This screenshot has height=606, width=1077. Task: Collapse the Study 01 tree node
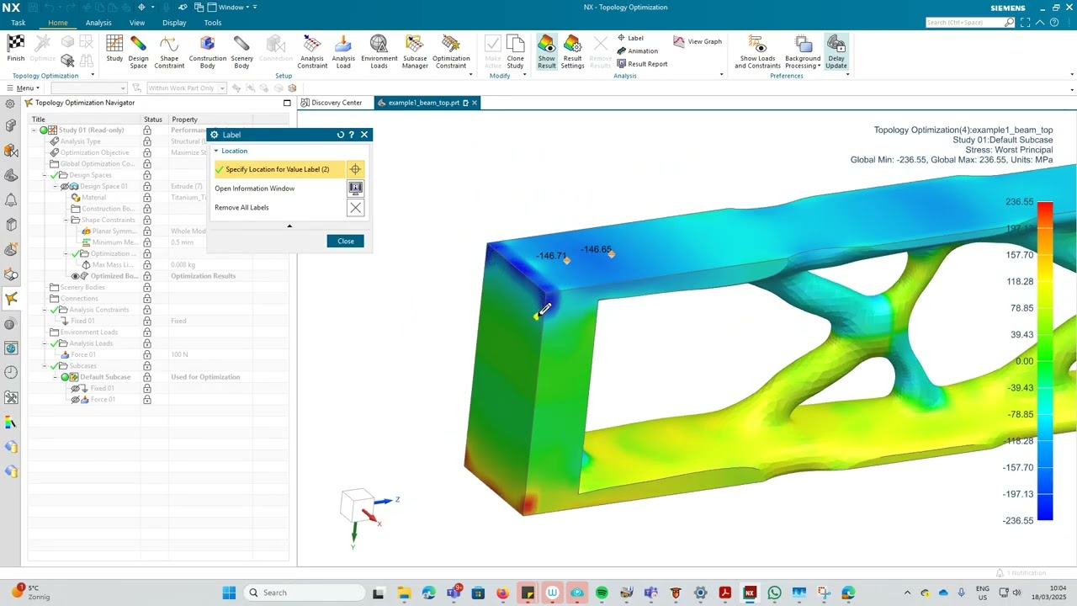[x=34, y=130]
